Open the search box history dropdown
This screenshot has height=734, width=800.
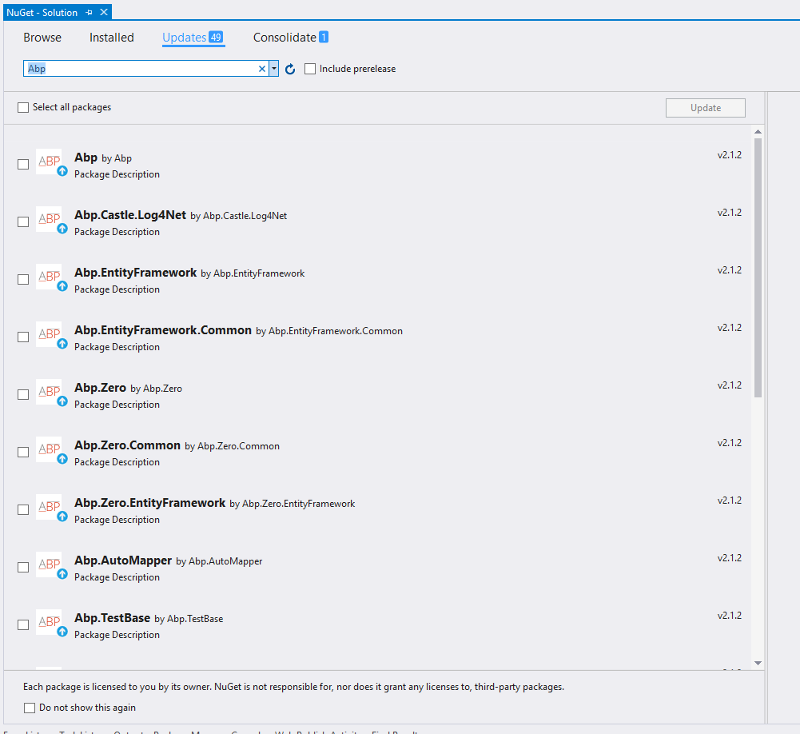274,69
